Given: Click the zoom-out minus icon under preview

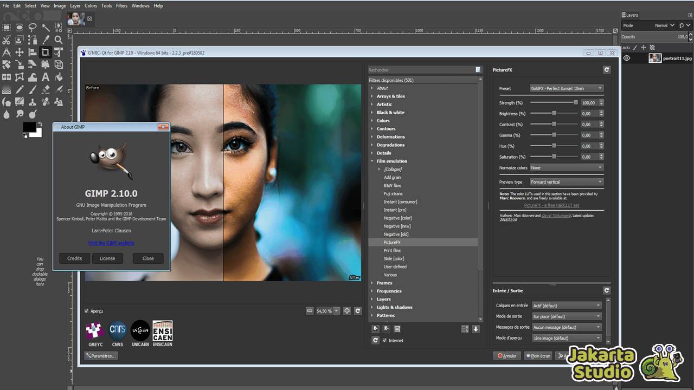Looking at the screenshot, I should pyautogui.click(x=310, y=311).
